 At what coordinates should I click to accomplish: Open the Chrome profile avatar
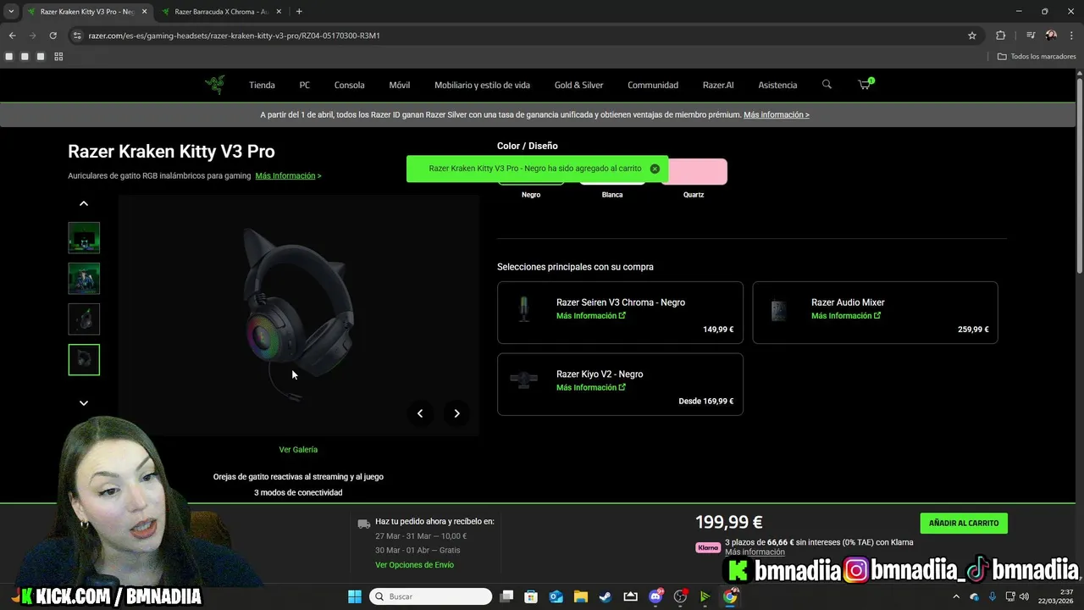click(x=1051, y=36)
